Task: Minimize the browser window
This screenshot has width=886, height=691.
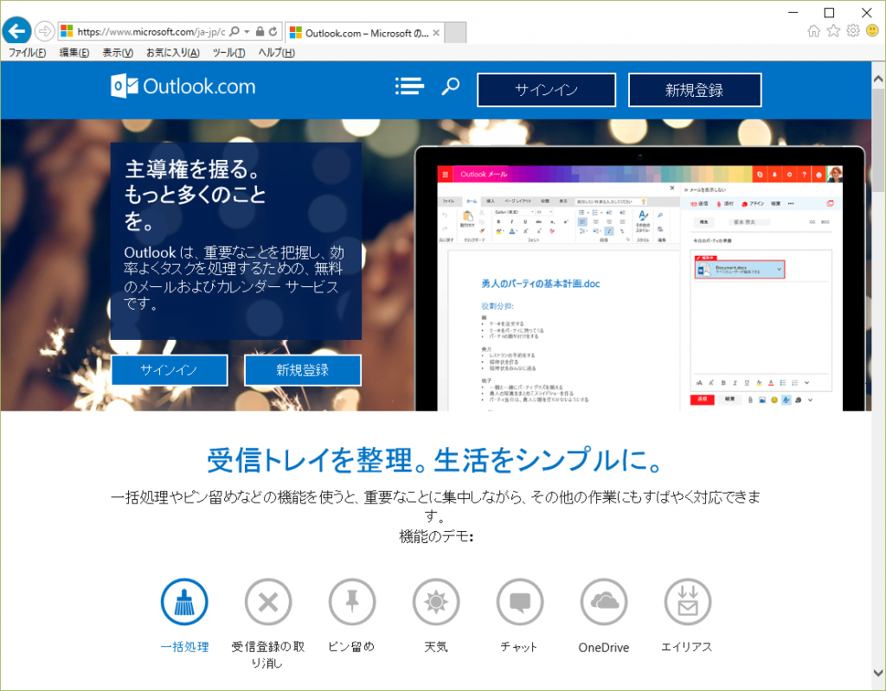Action: [x=793, y=12]
